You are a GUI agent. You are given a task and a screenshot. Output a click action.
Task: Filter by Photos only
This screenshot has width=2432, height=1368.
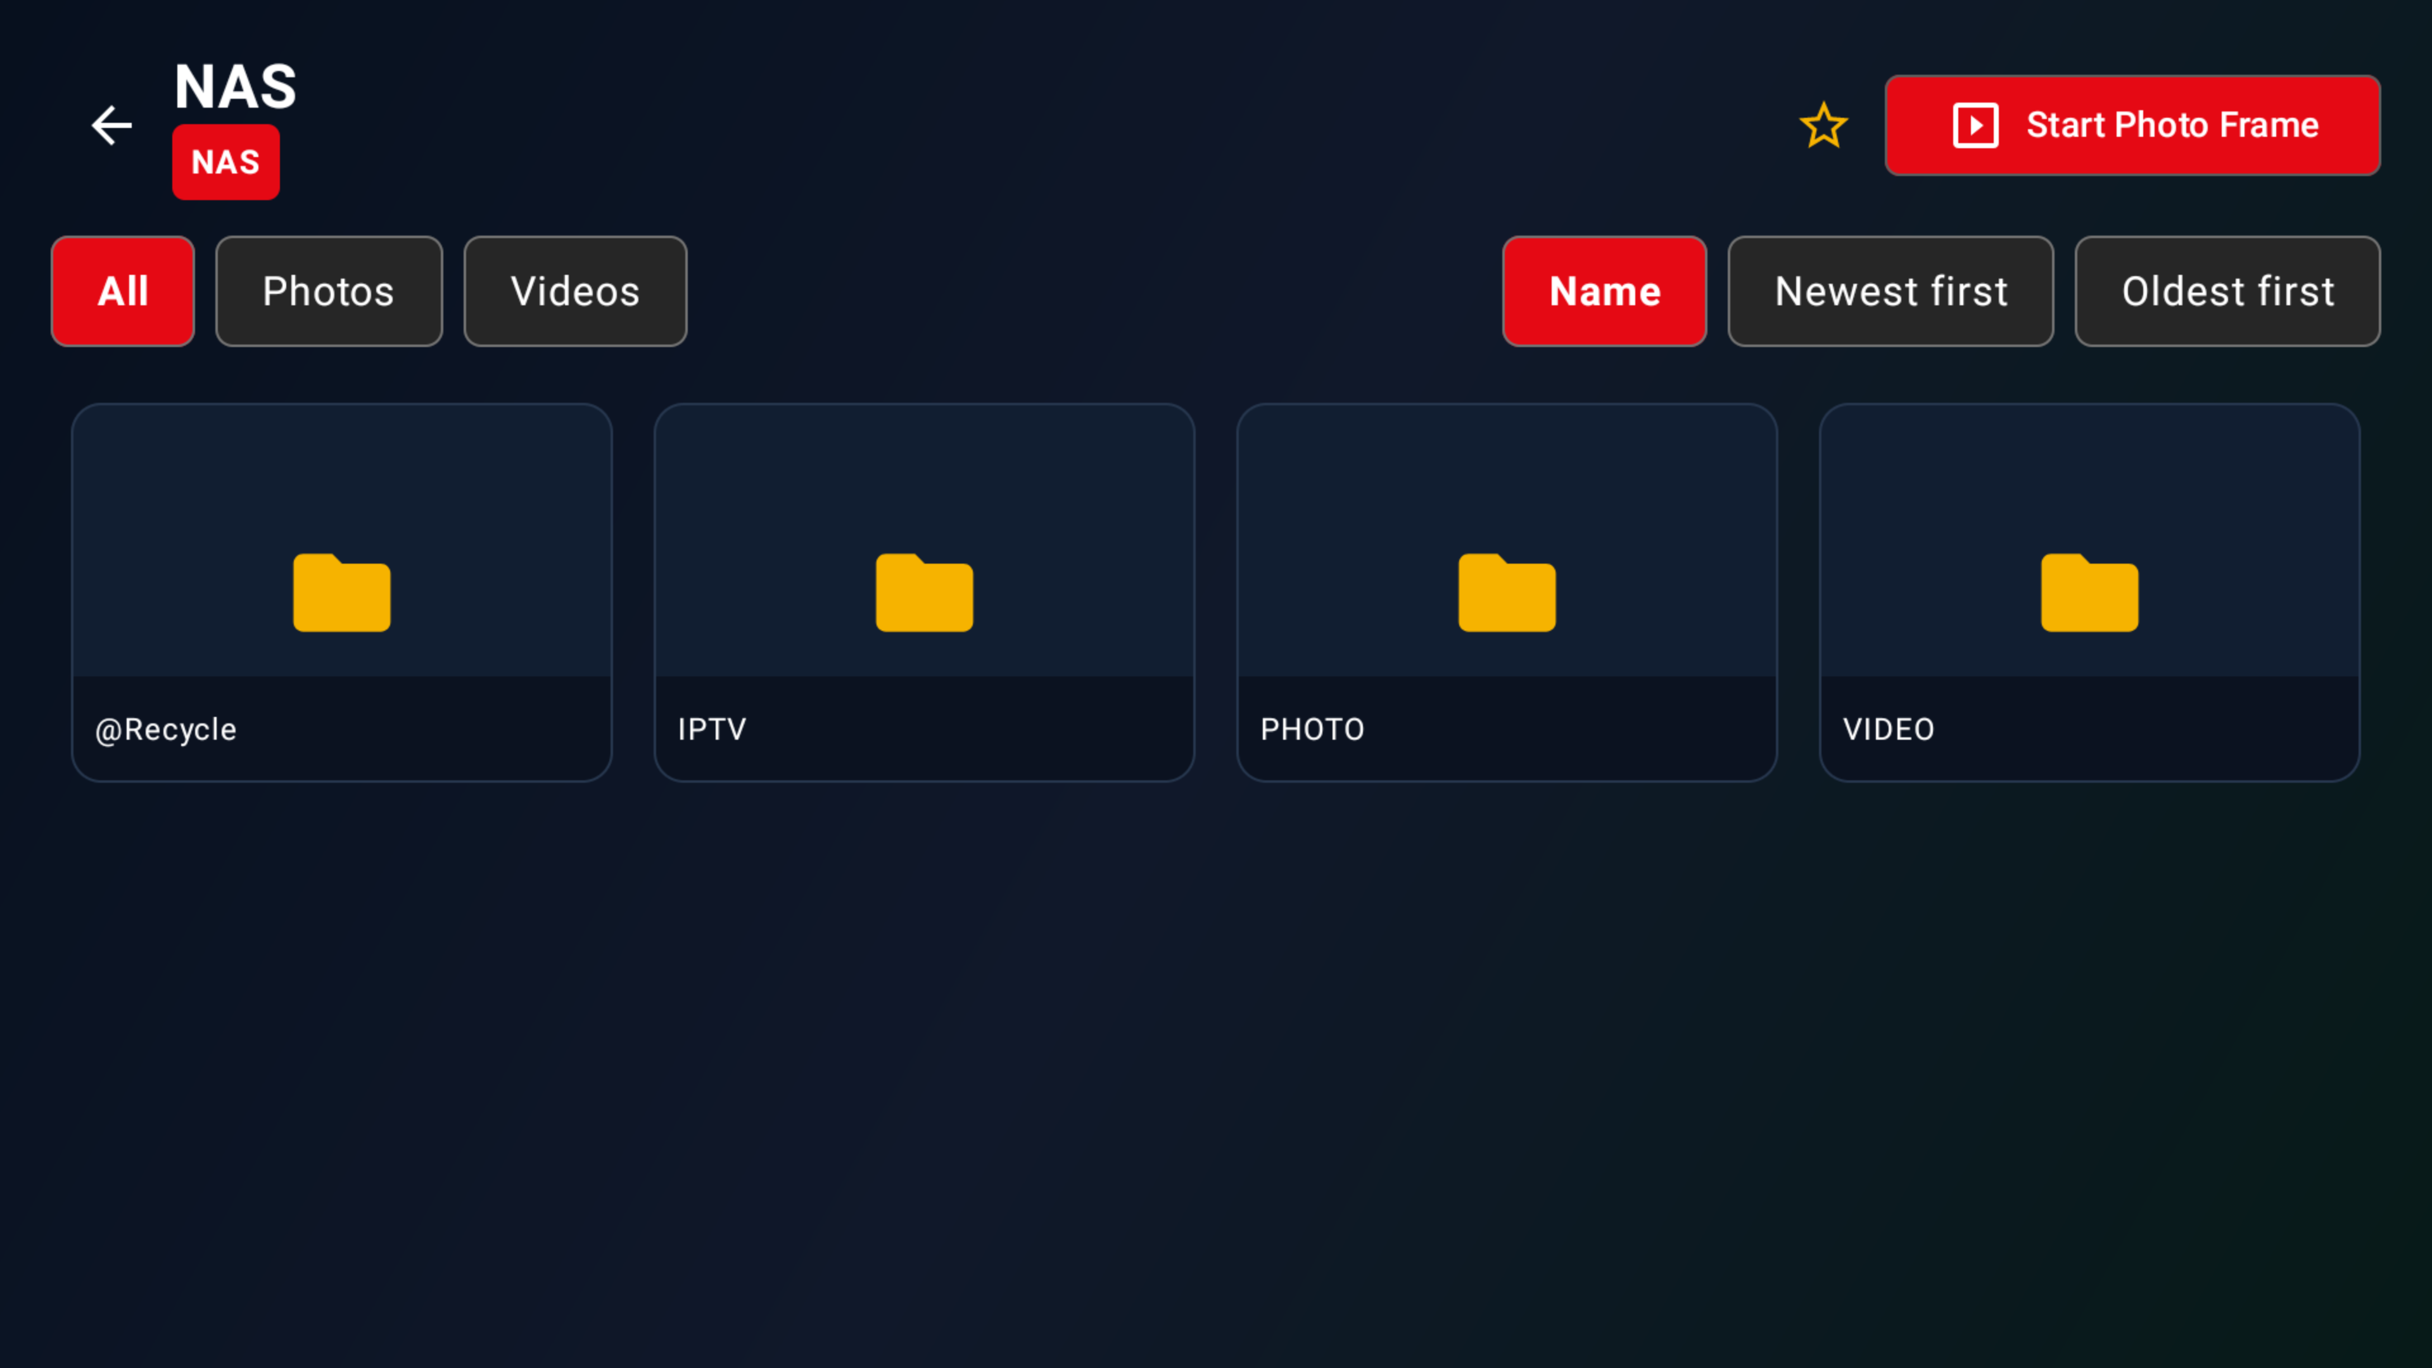click(x=329, y=291)
